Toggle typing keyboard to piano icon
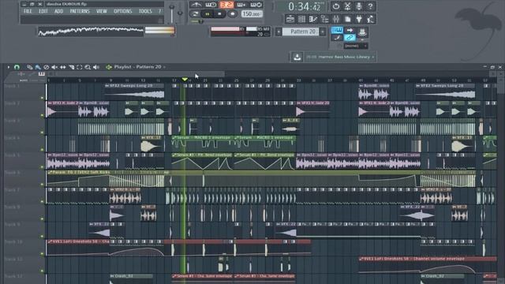Image resolution: width=505 pixels, height=284 pixels. click(x=337, y=30)
